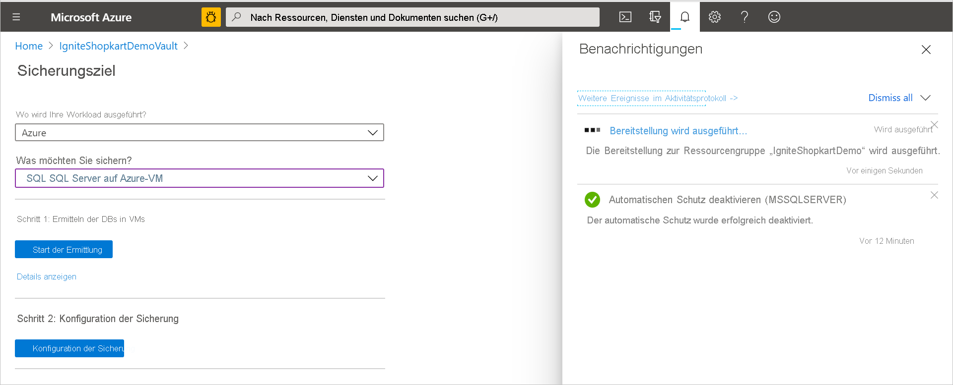The image size is (953, 385).
Task: Click the 'Vor 12 Minuten' timestamp
Action: coord(886,241)
